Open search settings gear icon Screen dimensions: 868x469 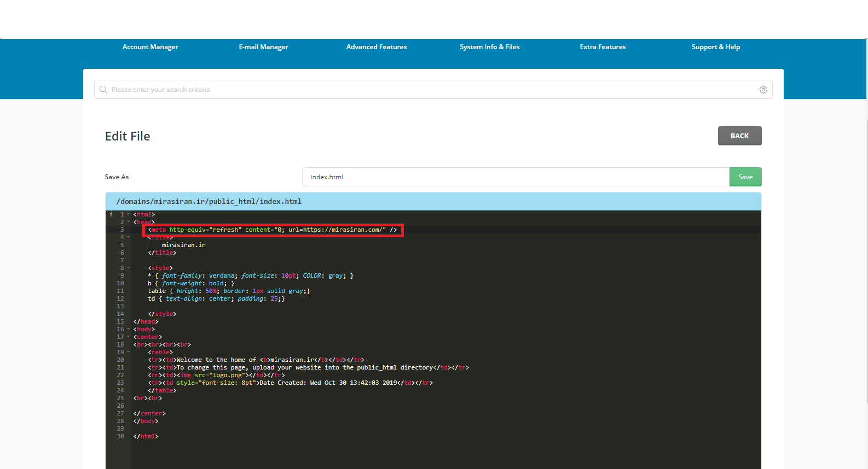click(x=763, y=90)
